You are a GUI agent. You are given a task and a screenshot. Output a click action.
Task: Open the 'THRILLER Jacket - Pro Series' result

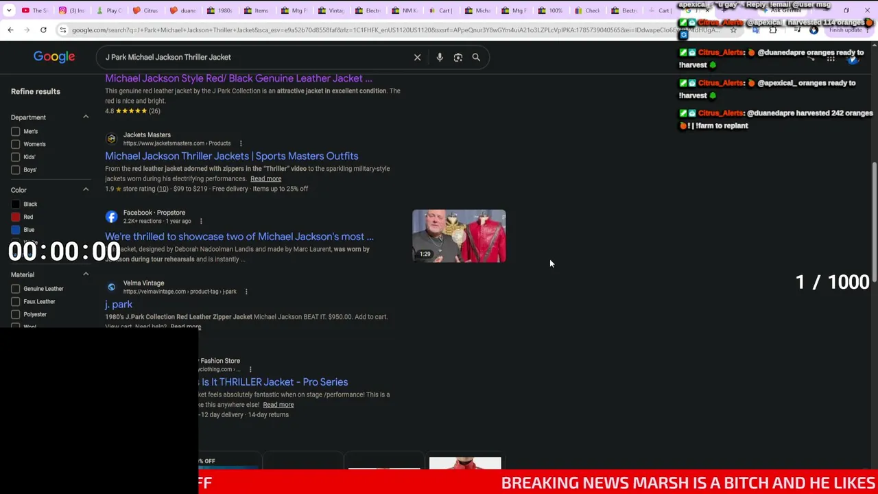click(274, 382)
